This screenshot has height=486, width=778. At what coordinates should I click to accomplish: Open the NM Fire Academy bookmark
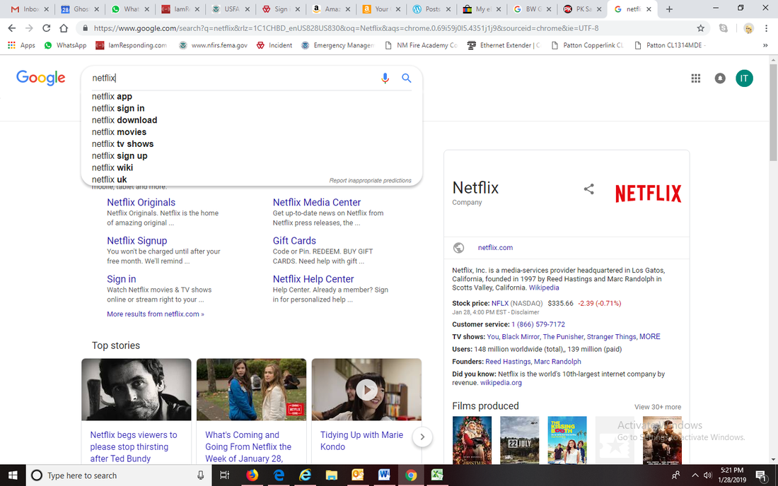421,45
